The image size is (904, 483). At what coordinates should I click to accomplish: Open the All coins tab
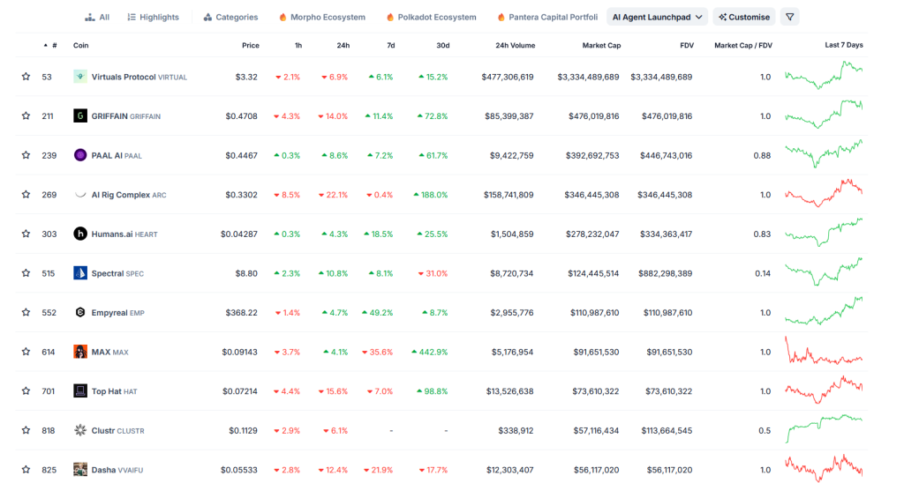point(97,18)
